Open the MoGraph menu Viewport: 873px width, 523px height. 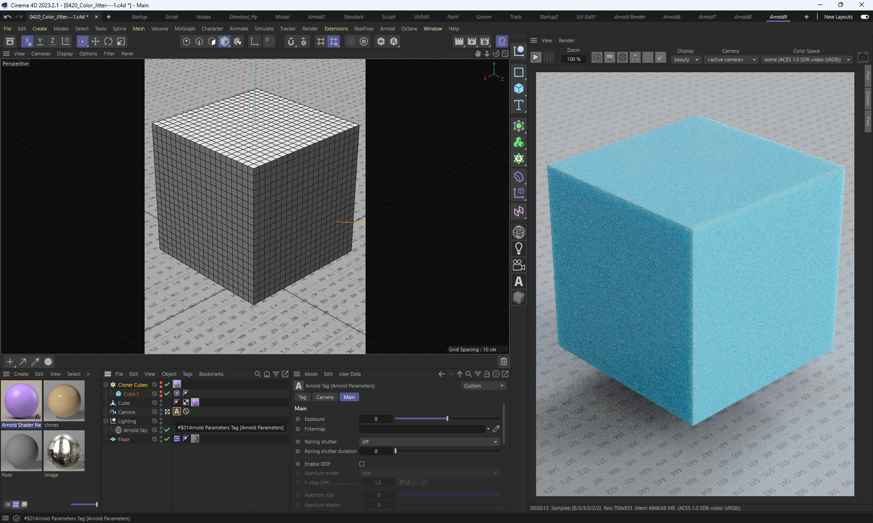pos(185,29)
